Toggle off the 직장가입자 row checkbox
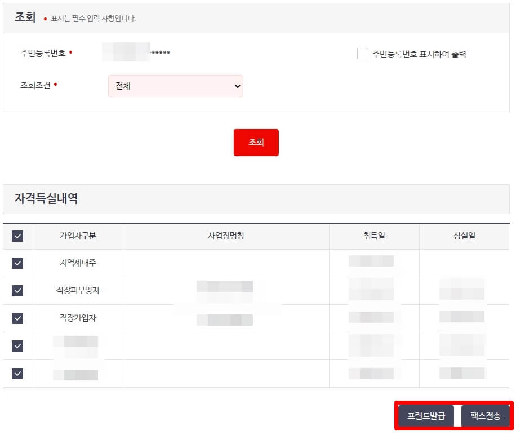 (17, 318)
